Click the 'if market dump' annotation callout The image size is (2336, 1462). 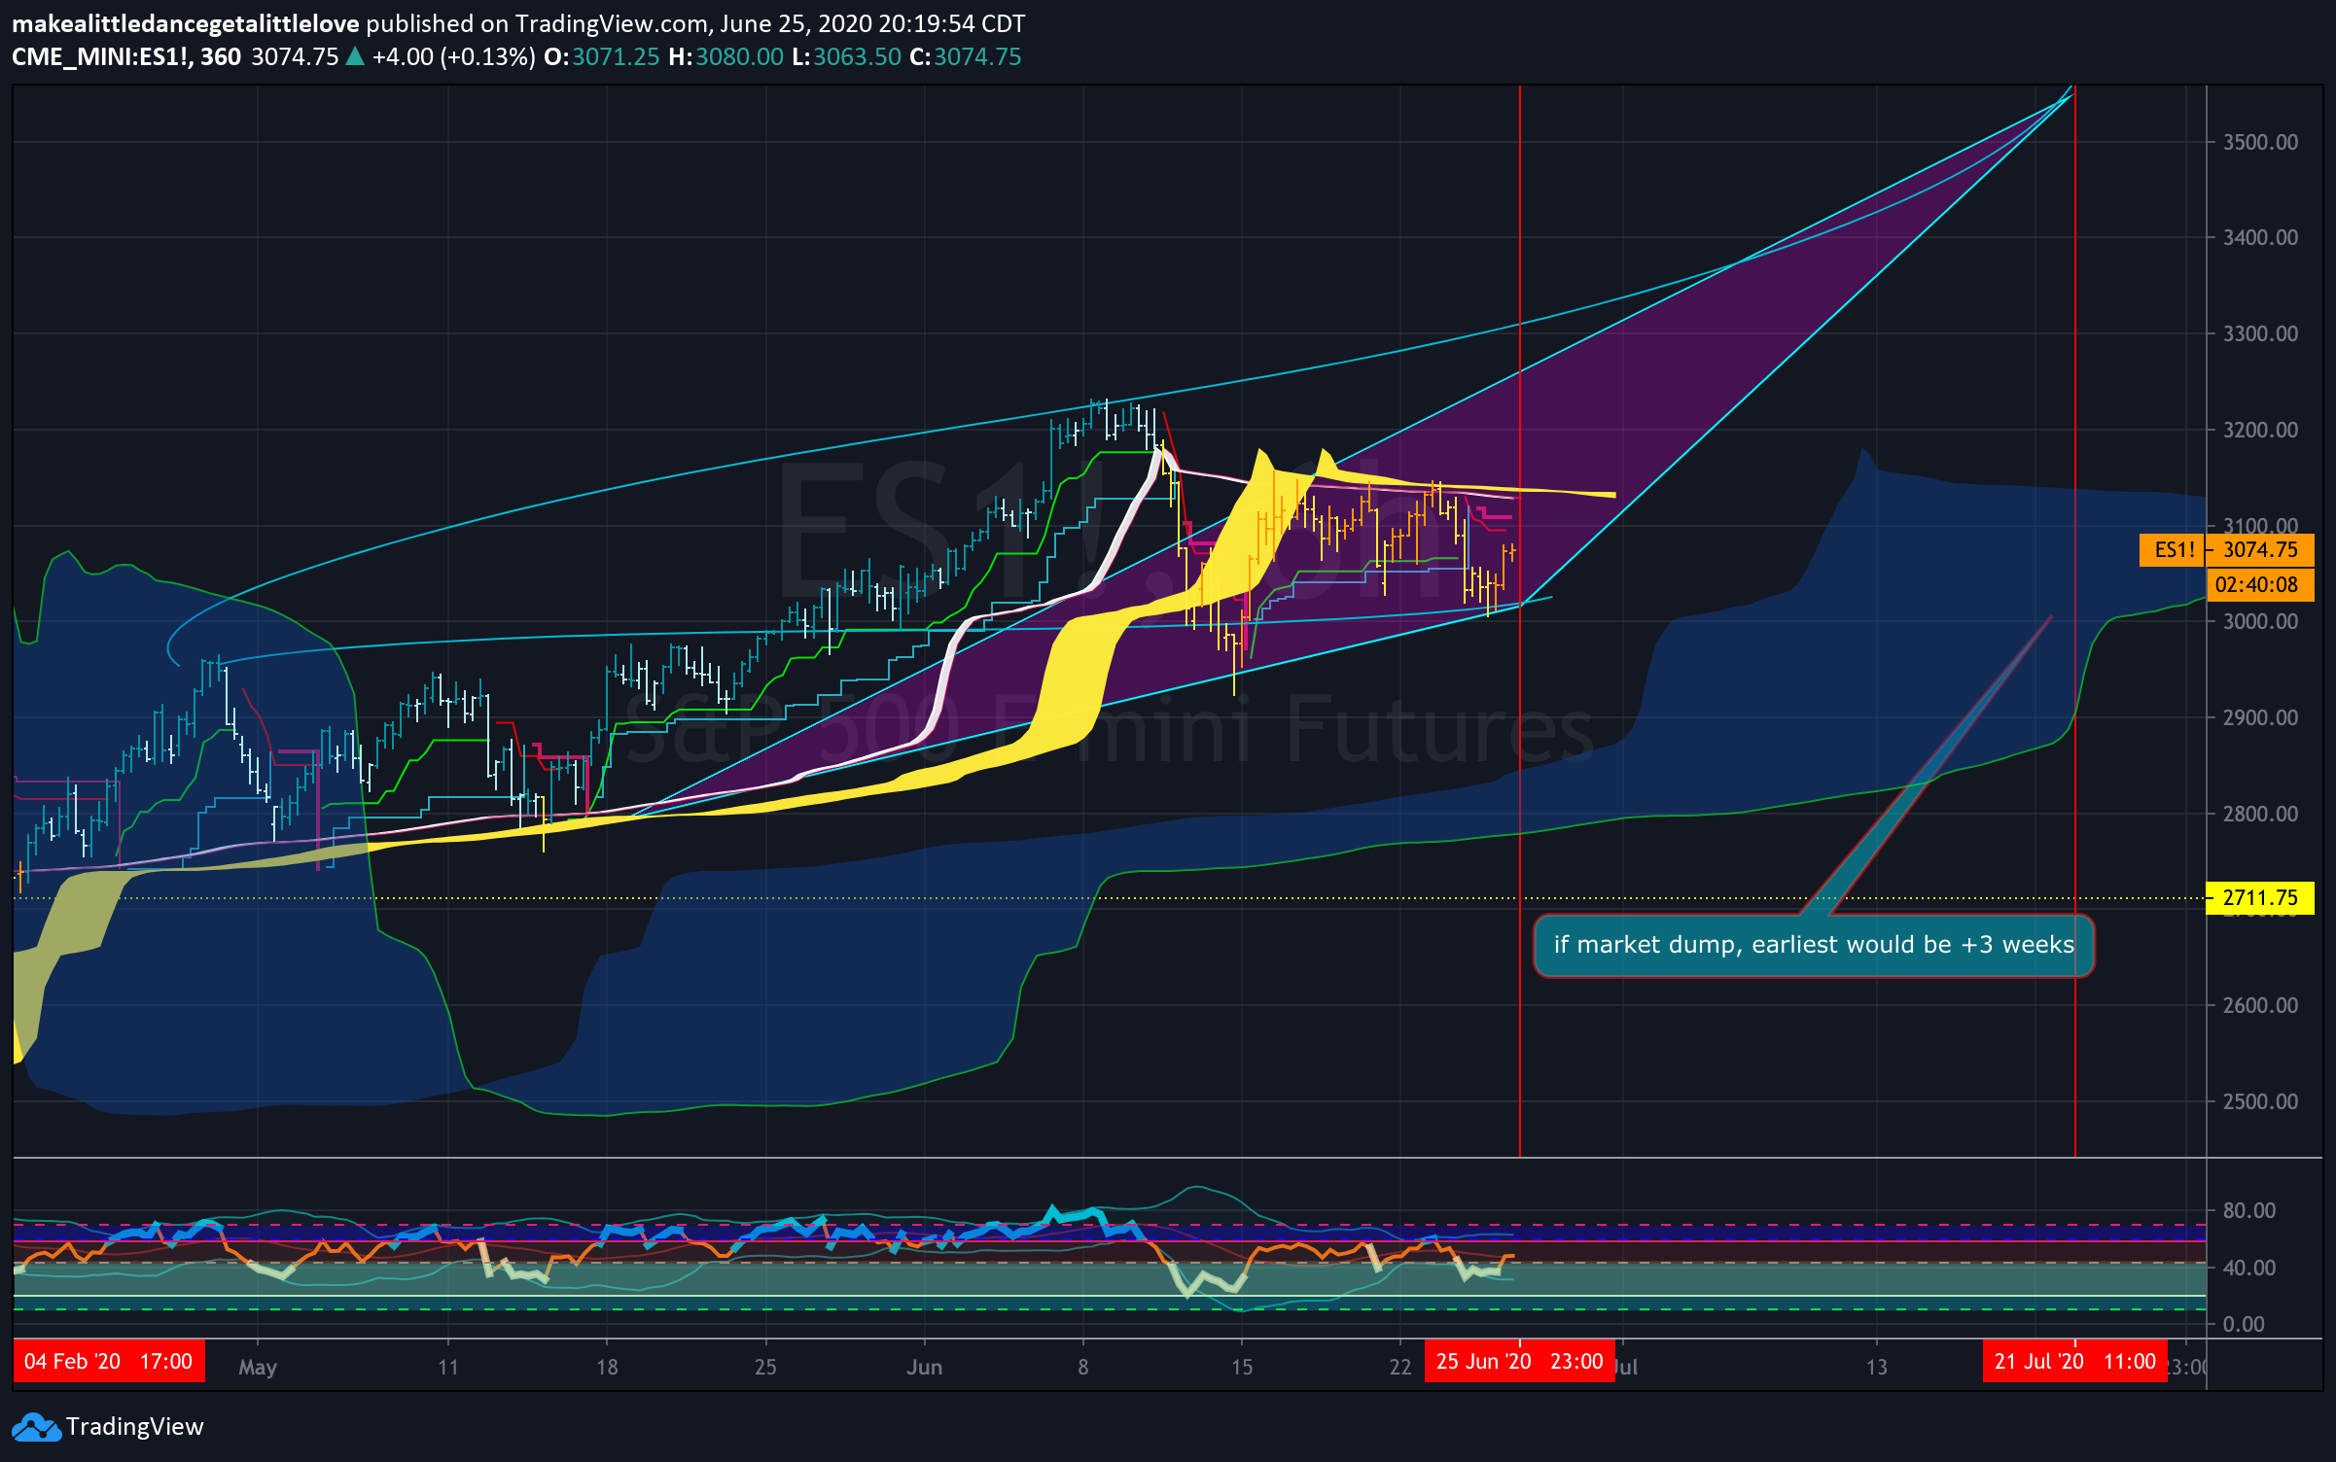click(x=1814, y=945)
